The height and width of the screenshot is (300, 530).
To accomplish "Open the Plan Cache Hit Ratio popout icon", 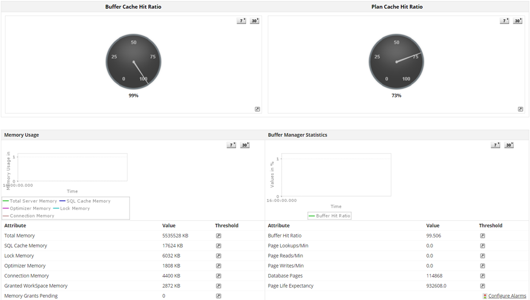I will click(520, 109).
